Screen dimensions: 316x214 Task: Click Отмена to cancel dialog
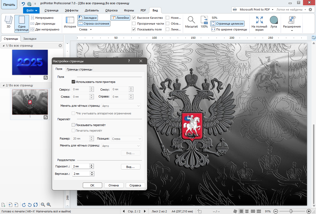click(x=114, y=185)
